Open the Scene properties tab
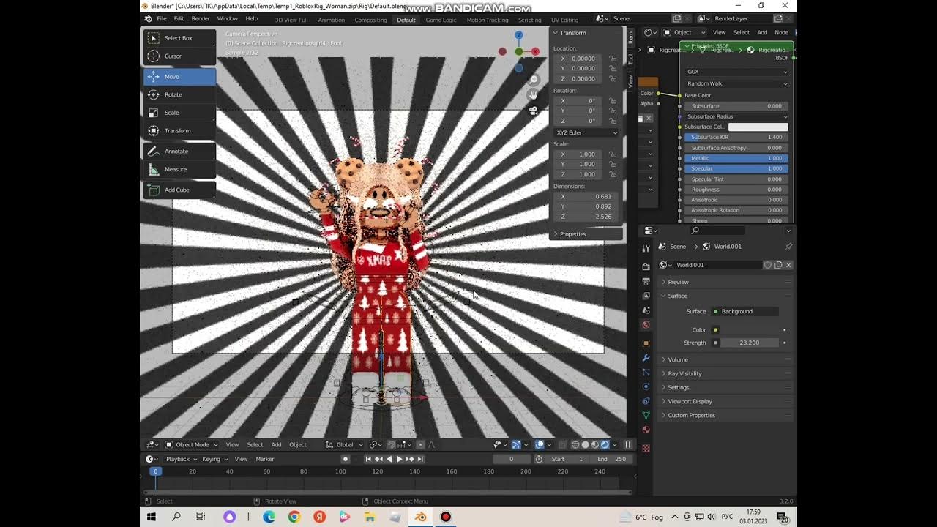The width and height of the screenshot is (937, 527). click(x=646, y=310)
